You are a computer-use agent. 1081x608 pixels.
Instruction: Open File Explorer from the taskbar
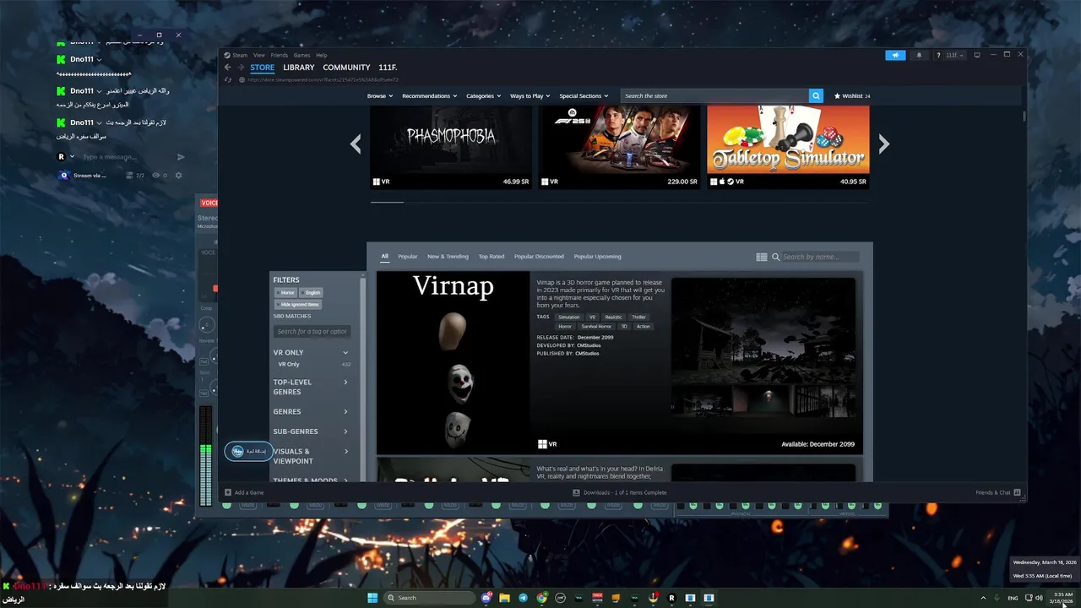pos(504,598)
